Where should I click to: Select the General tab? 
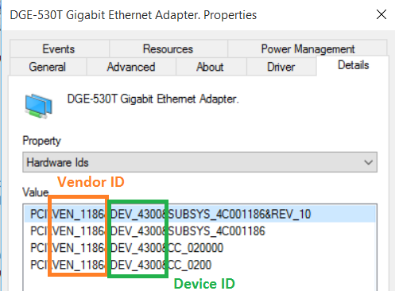pos(48,67)
